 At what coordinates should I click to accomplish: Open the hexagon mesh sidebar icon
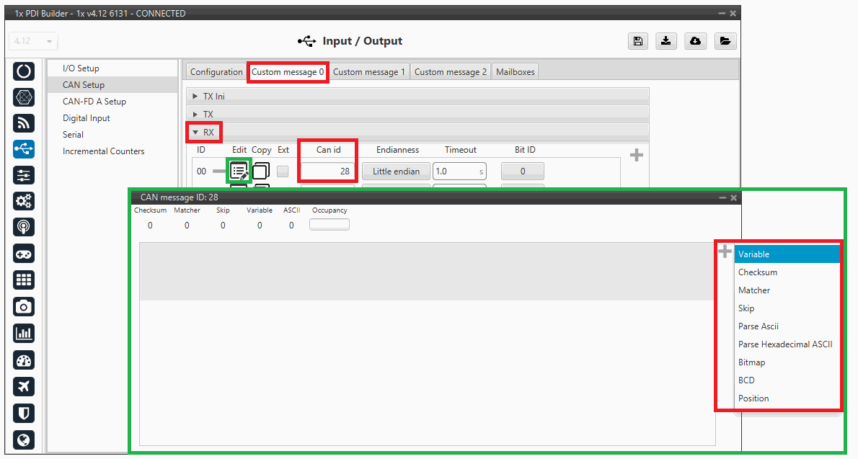pos(24,97)
